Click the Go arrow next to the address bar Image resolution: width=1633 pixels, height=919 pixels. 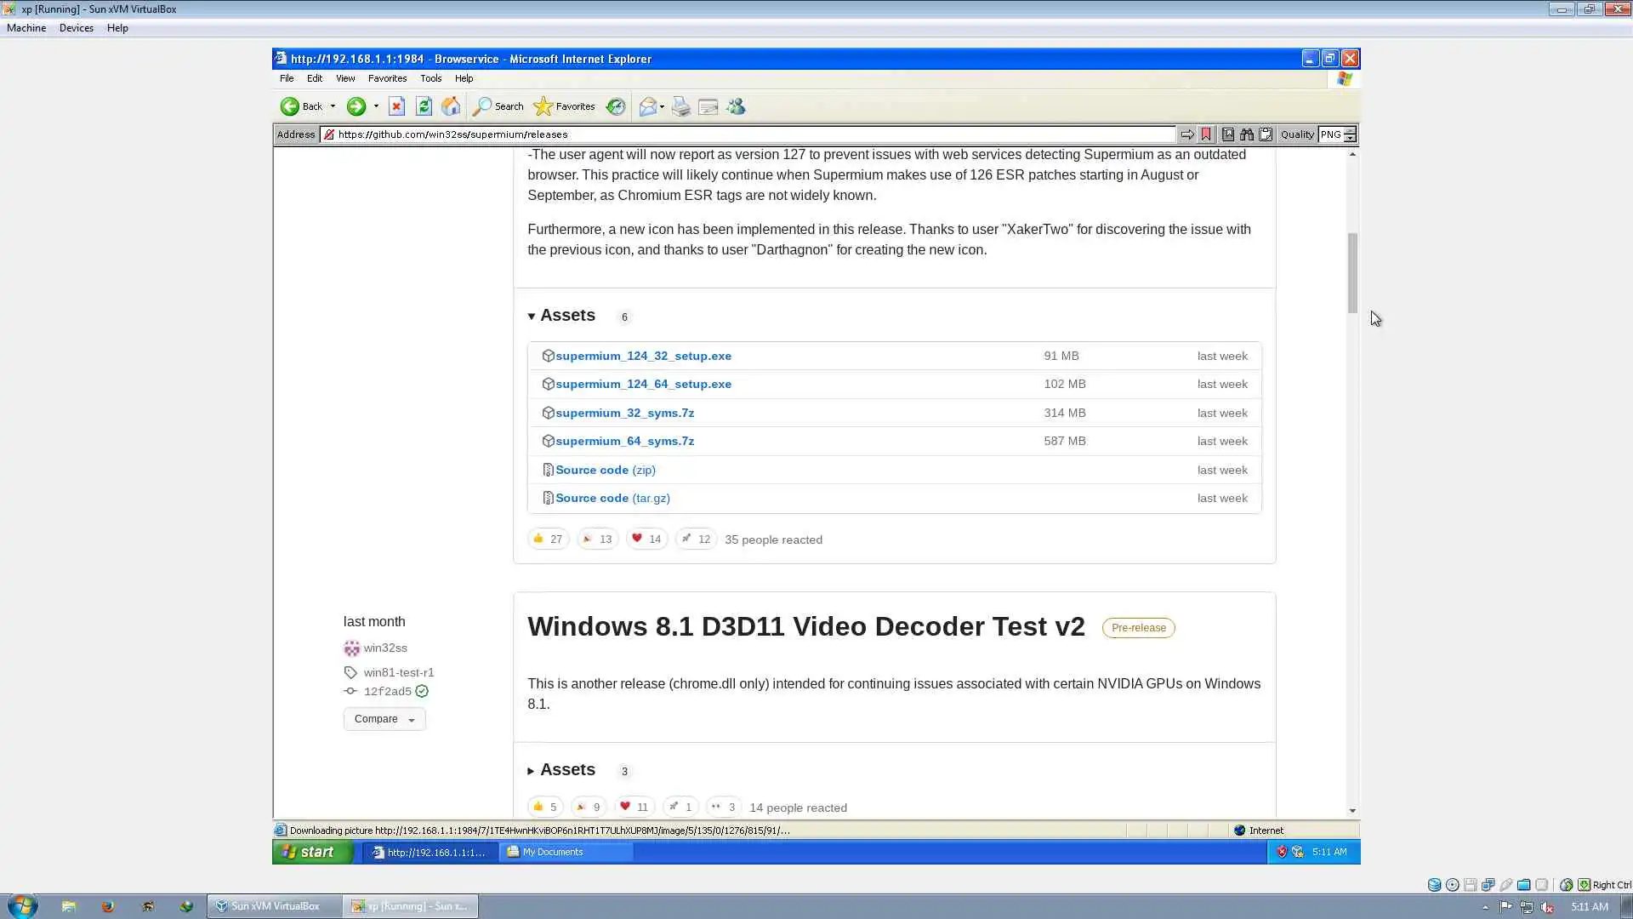[1186, 134]
